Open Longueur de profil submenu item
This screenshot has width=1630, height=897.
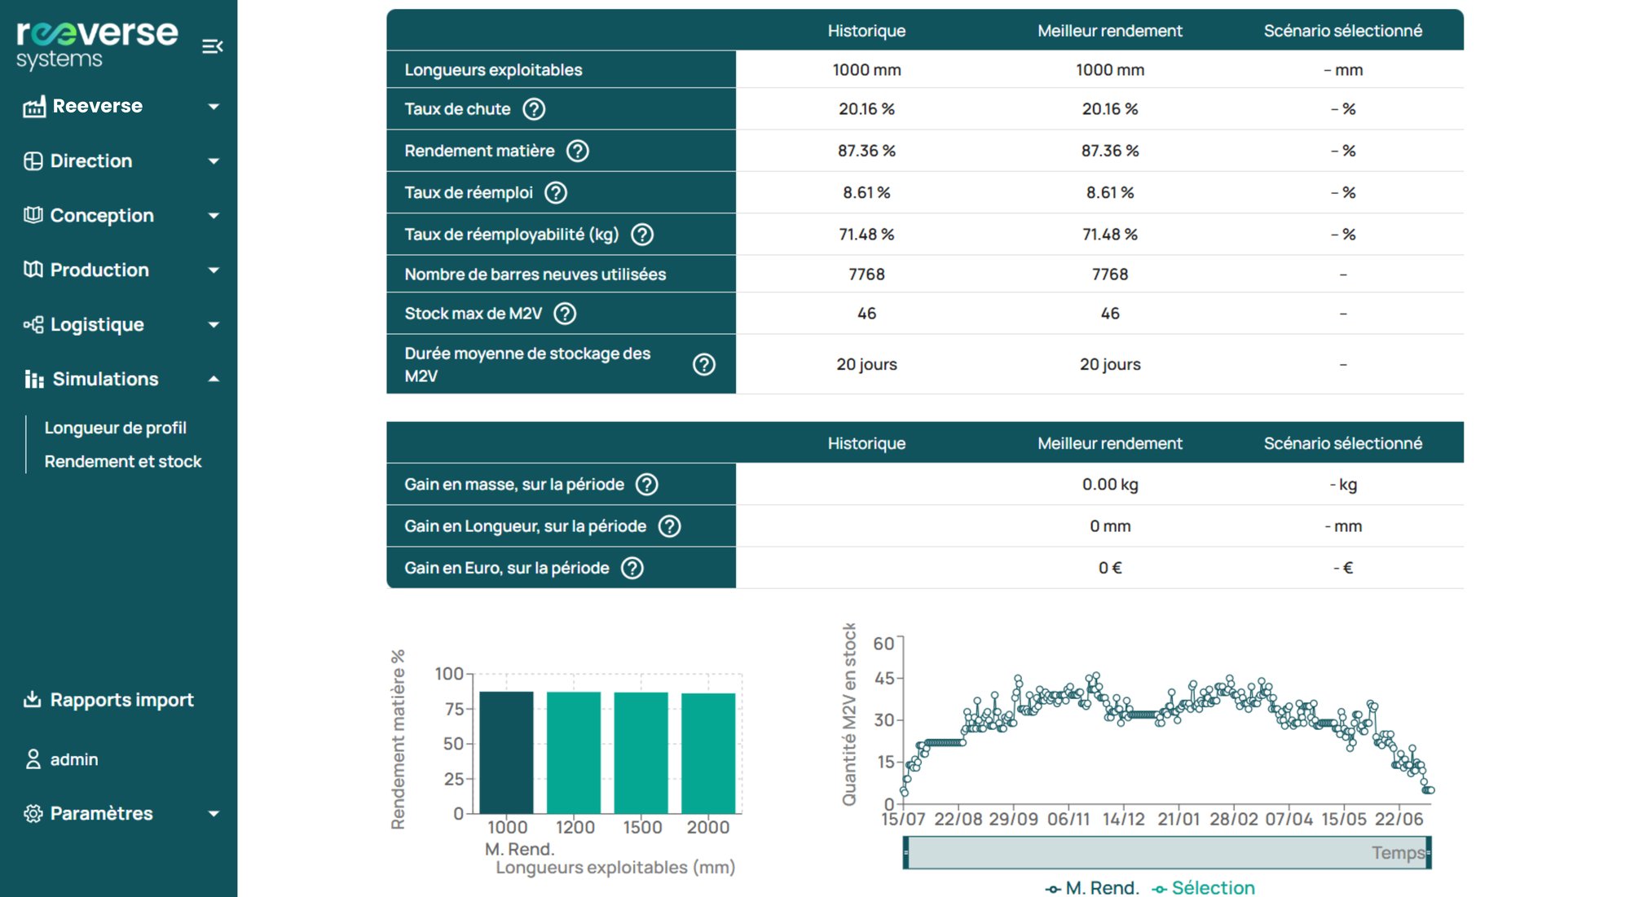[115, 428]
